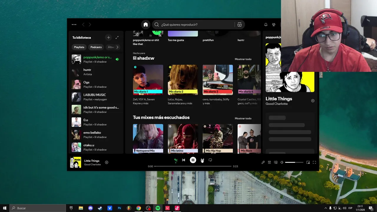This screenshot has height=212, width=377.
Task: Toggle repeat mode
Action: (x=210, y=160)
